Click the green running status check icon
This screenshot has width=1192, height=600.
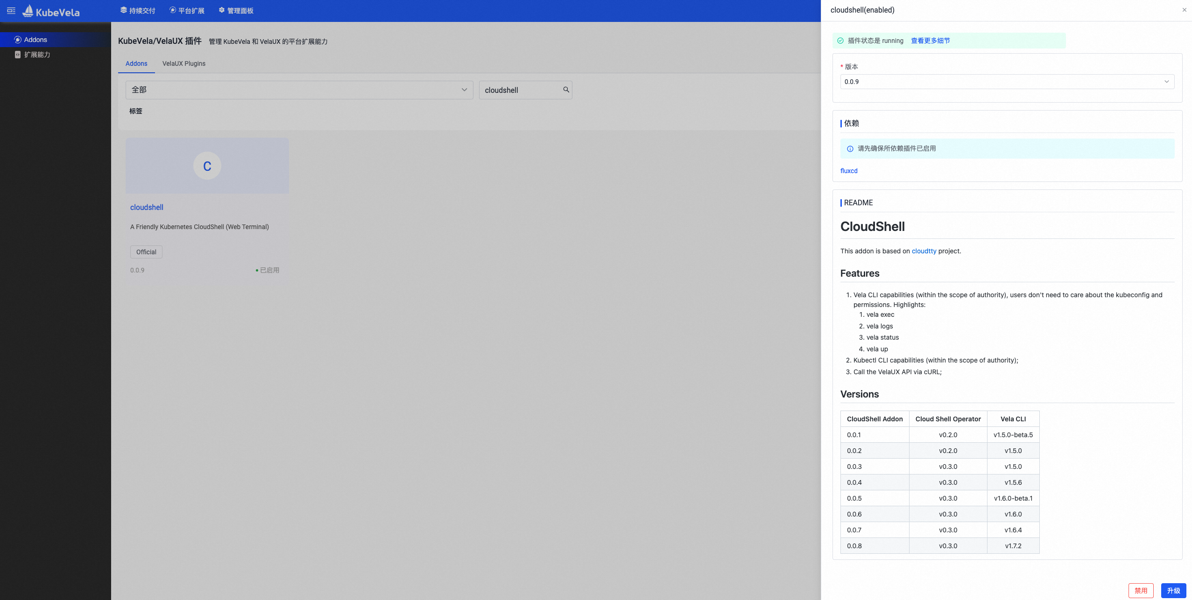(x=840, y=41)
